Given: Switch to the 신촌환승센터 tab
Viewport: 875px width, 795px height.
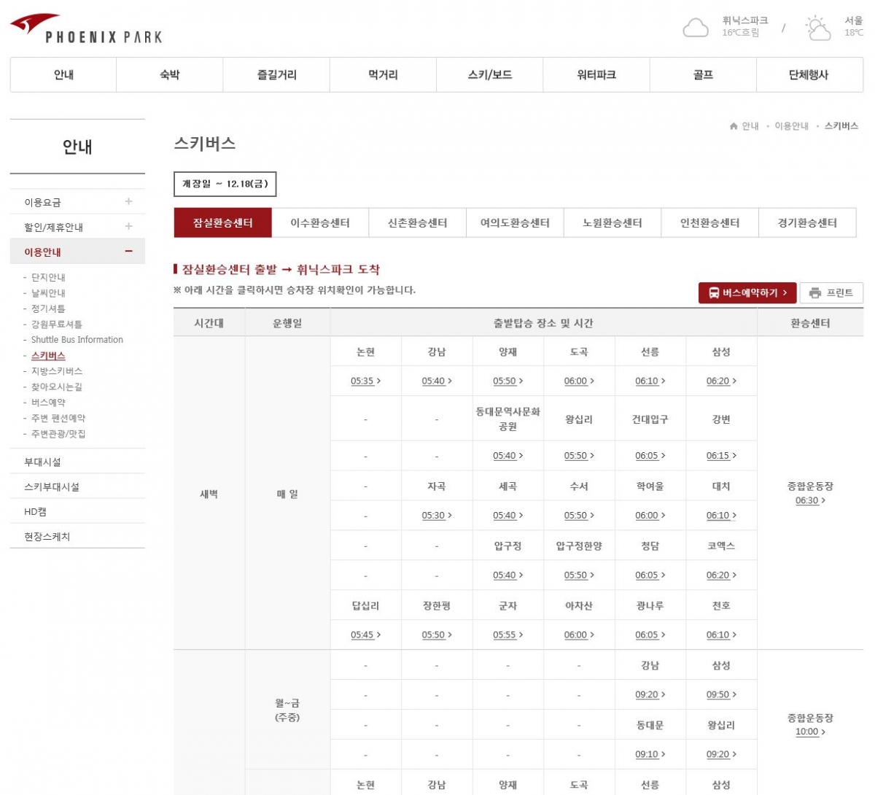Looking at the screenshot, I should 418,223.
